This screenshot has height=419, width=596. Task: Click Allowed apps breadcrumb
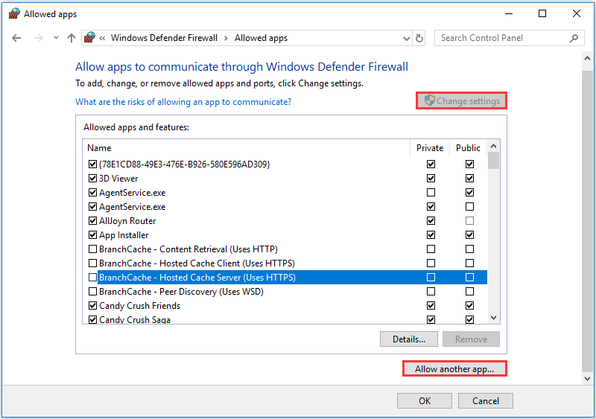(261, 38)
